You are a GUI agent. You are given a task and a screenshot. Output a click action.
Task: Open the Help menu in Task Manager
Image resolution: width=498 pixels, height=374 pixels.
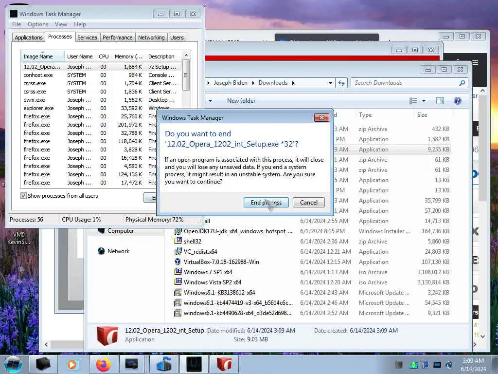80,24
